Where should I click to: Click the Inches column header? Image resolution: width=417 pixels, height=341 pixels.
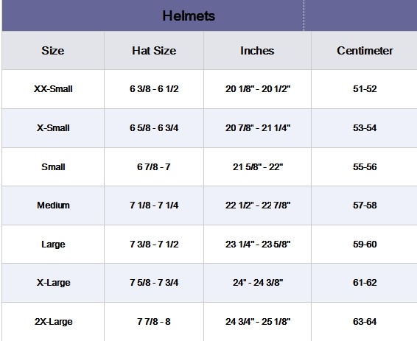click(257, 51)
